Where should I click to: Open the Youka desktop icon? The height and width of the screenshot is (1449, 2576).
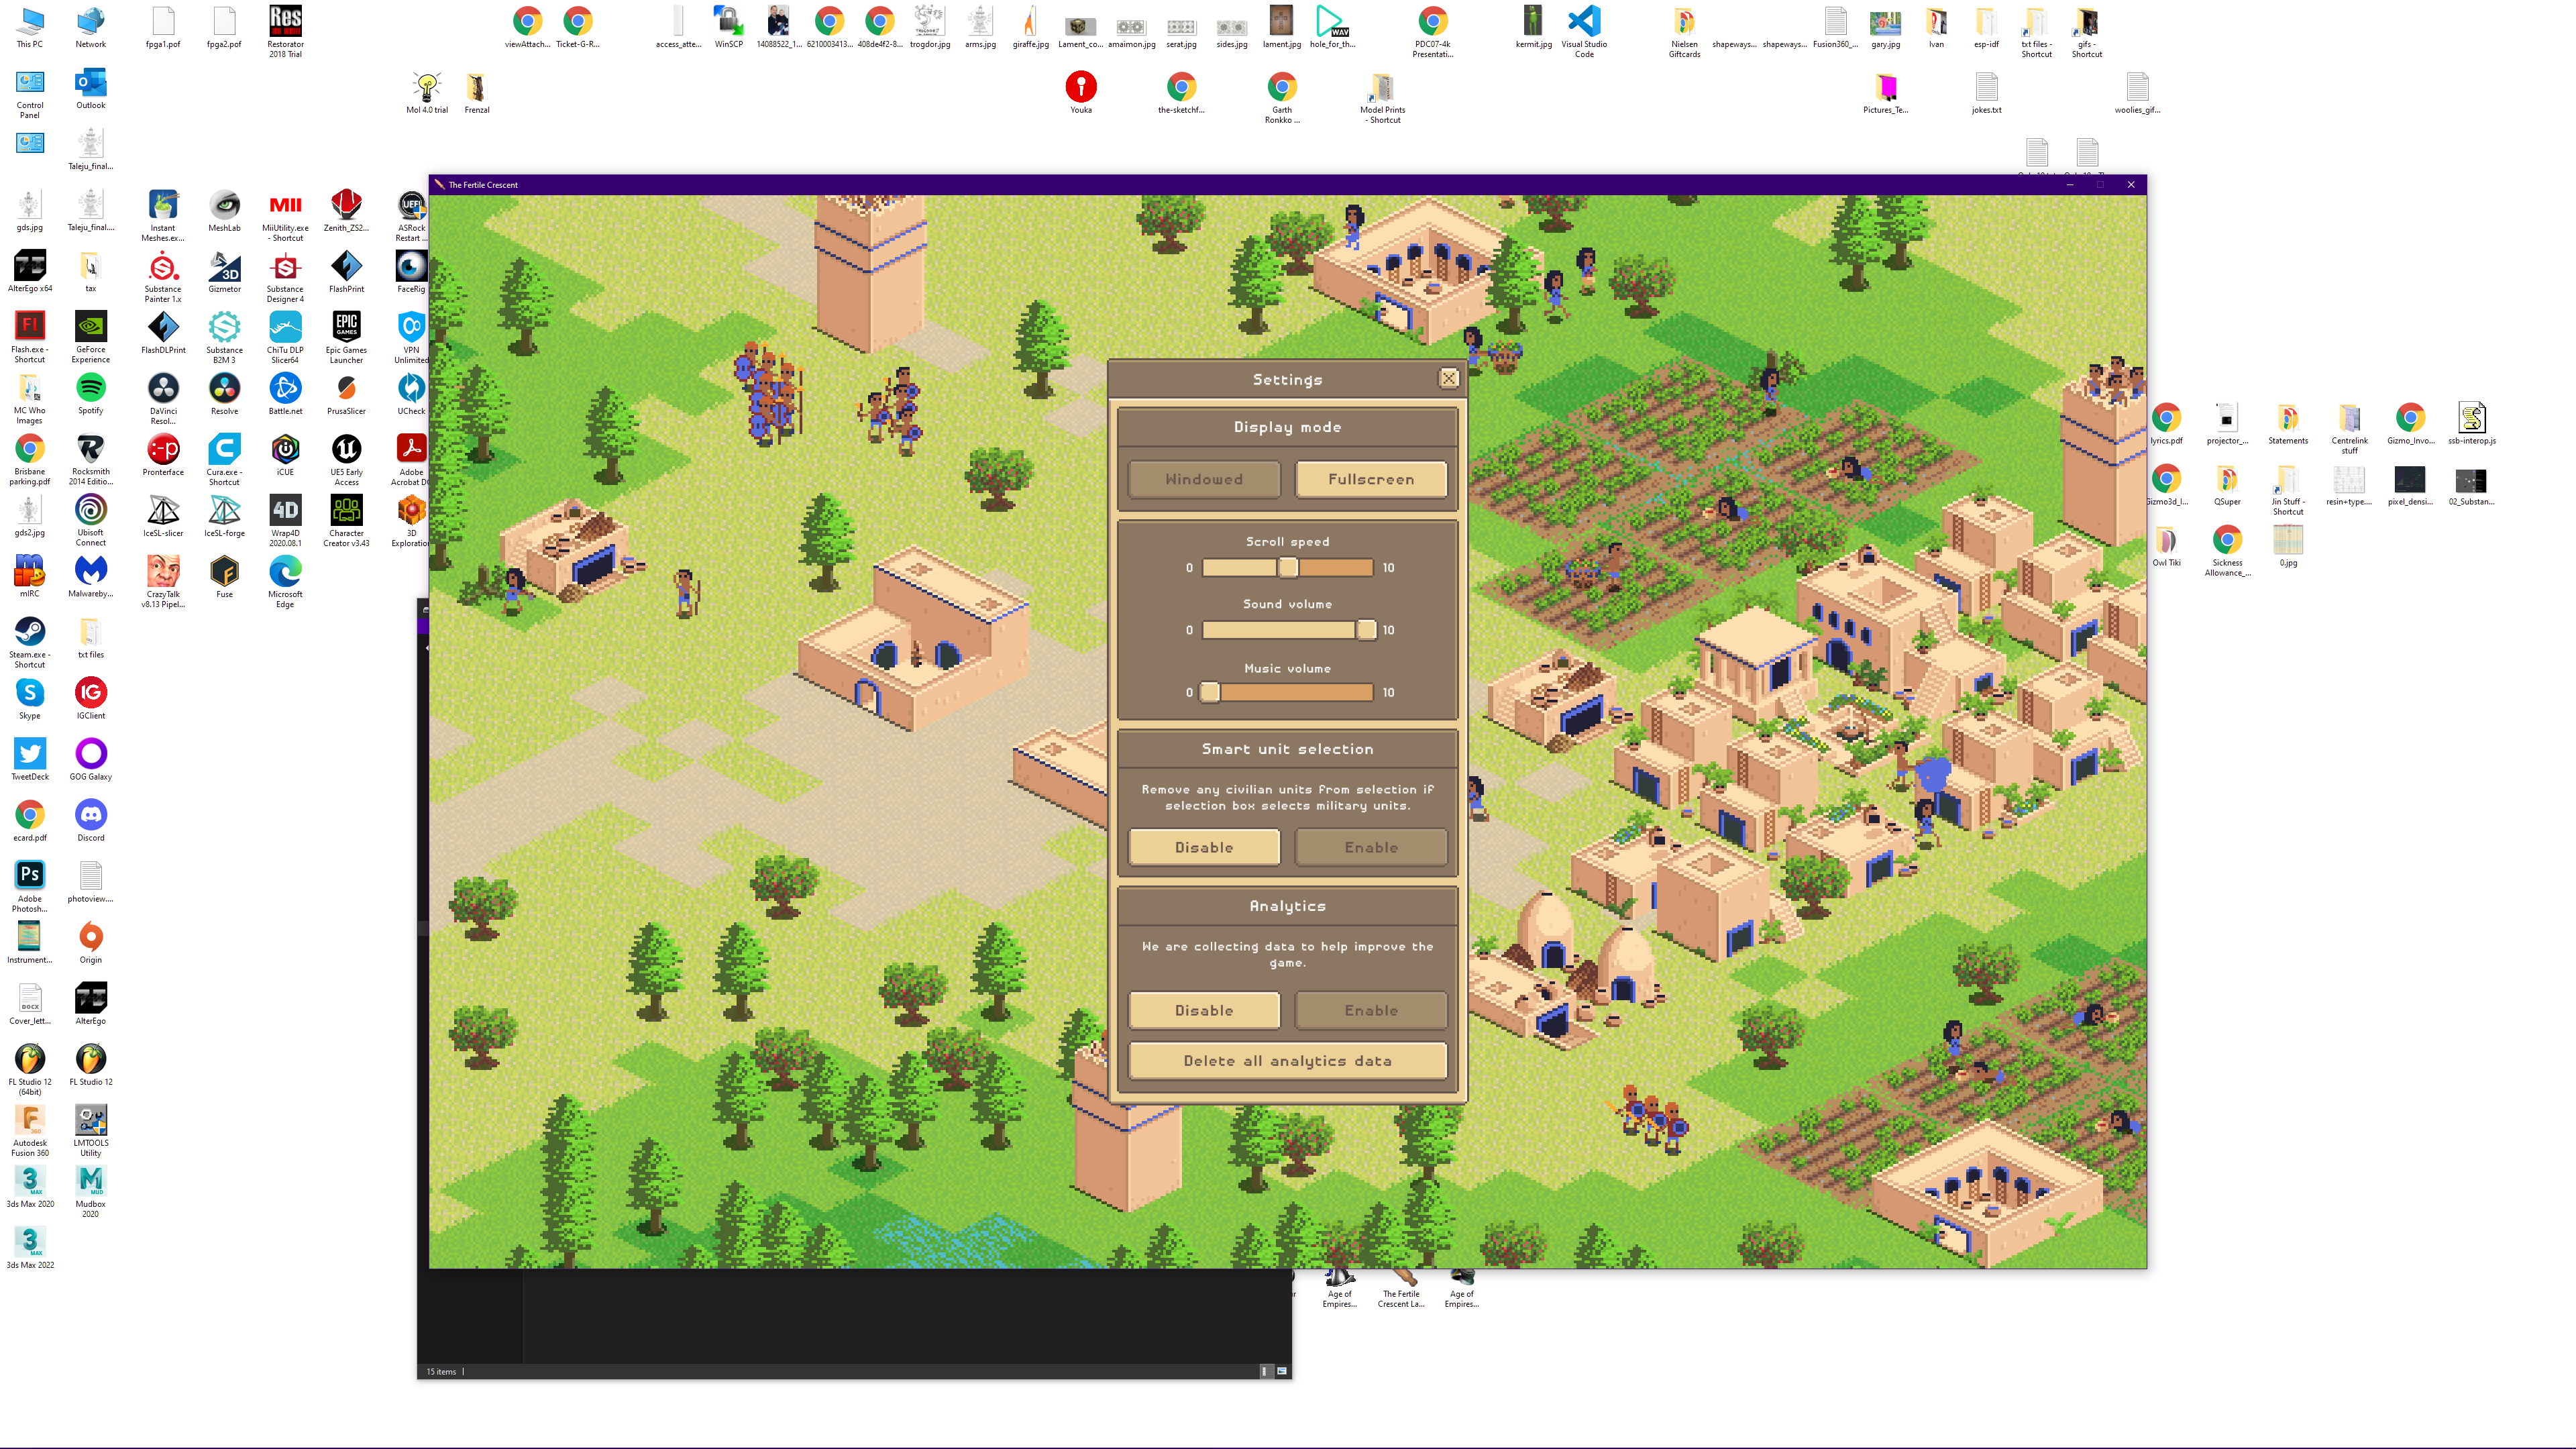coord(1081,93)
